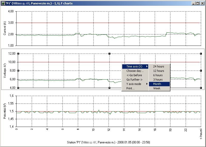Set time axis to 6 hours
Screen dimensions: 206x147
pos(159,75)
